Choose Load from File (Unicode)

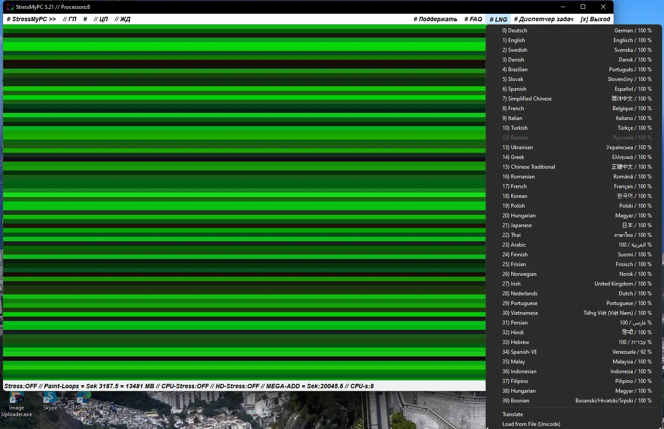pos(531,424)
